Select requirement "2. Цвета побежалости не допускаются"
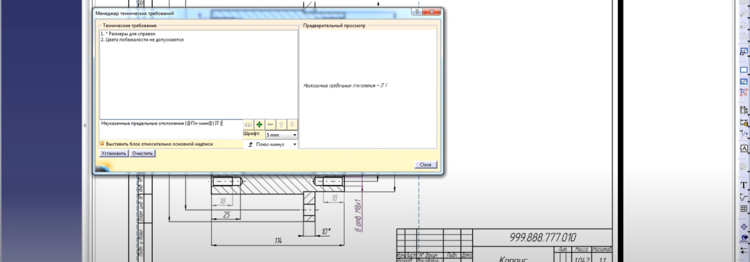Screen dimensions: 750x262 click(x=142, y=40)
